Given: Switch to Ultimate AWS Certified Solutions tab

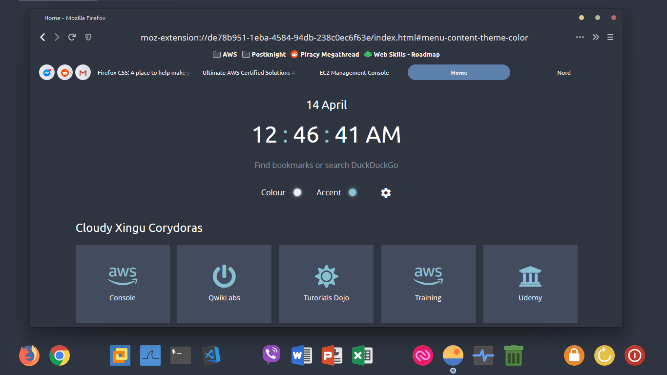Looking at the screenshot, I should (249, 73).
